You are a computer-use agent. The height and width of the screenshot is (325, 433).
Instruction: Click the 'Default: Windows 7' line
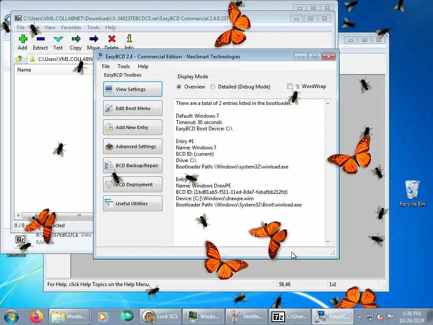click(x=197, y=116)
